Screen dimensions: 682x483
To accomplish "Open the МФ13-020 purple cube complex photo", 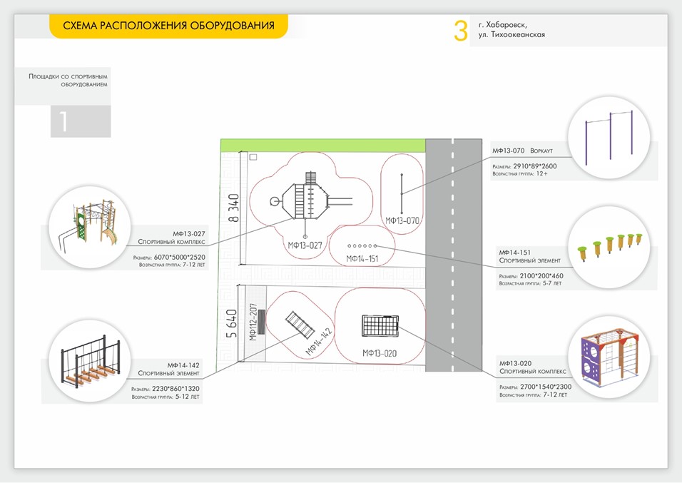I will coord(610,358).
